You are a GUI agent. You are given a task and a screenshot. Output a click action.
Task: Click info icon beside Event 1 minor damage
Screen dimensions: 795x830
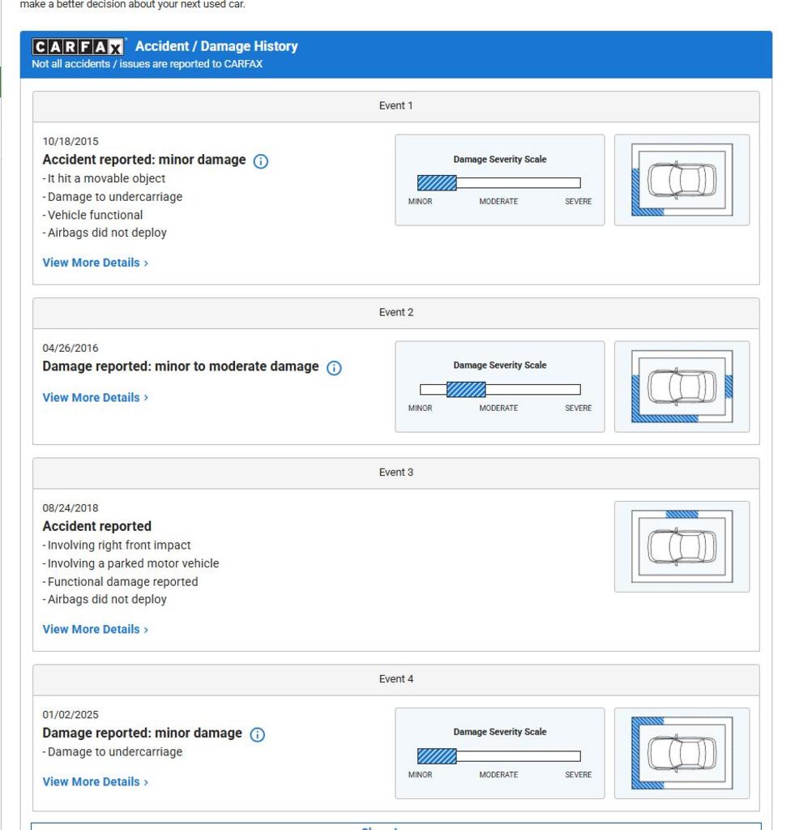pos(260,160)
